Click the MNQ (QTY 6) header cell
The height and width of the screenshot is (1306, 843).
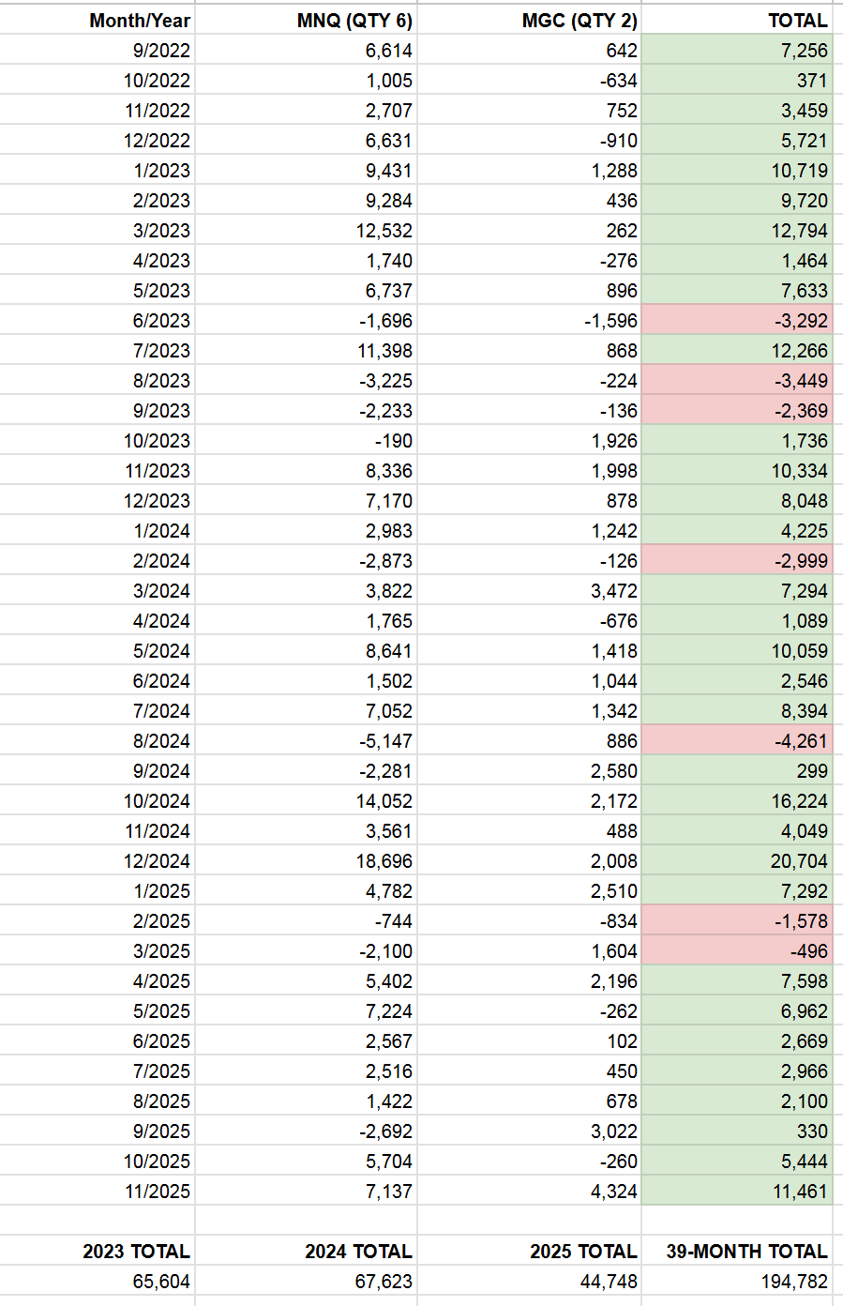354,21
